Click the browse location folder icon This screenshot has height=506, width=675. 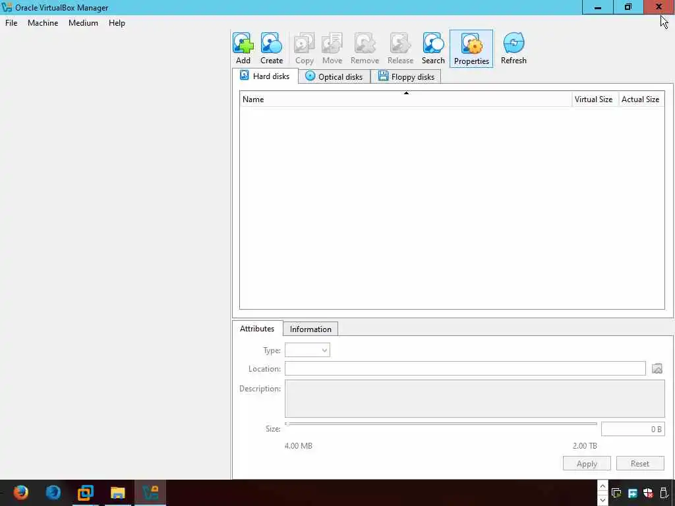(x=657, y=369)
